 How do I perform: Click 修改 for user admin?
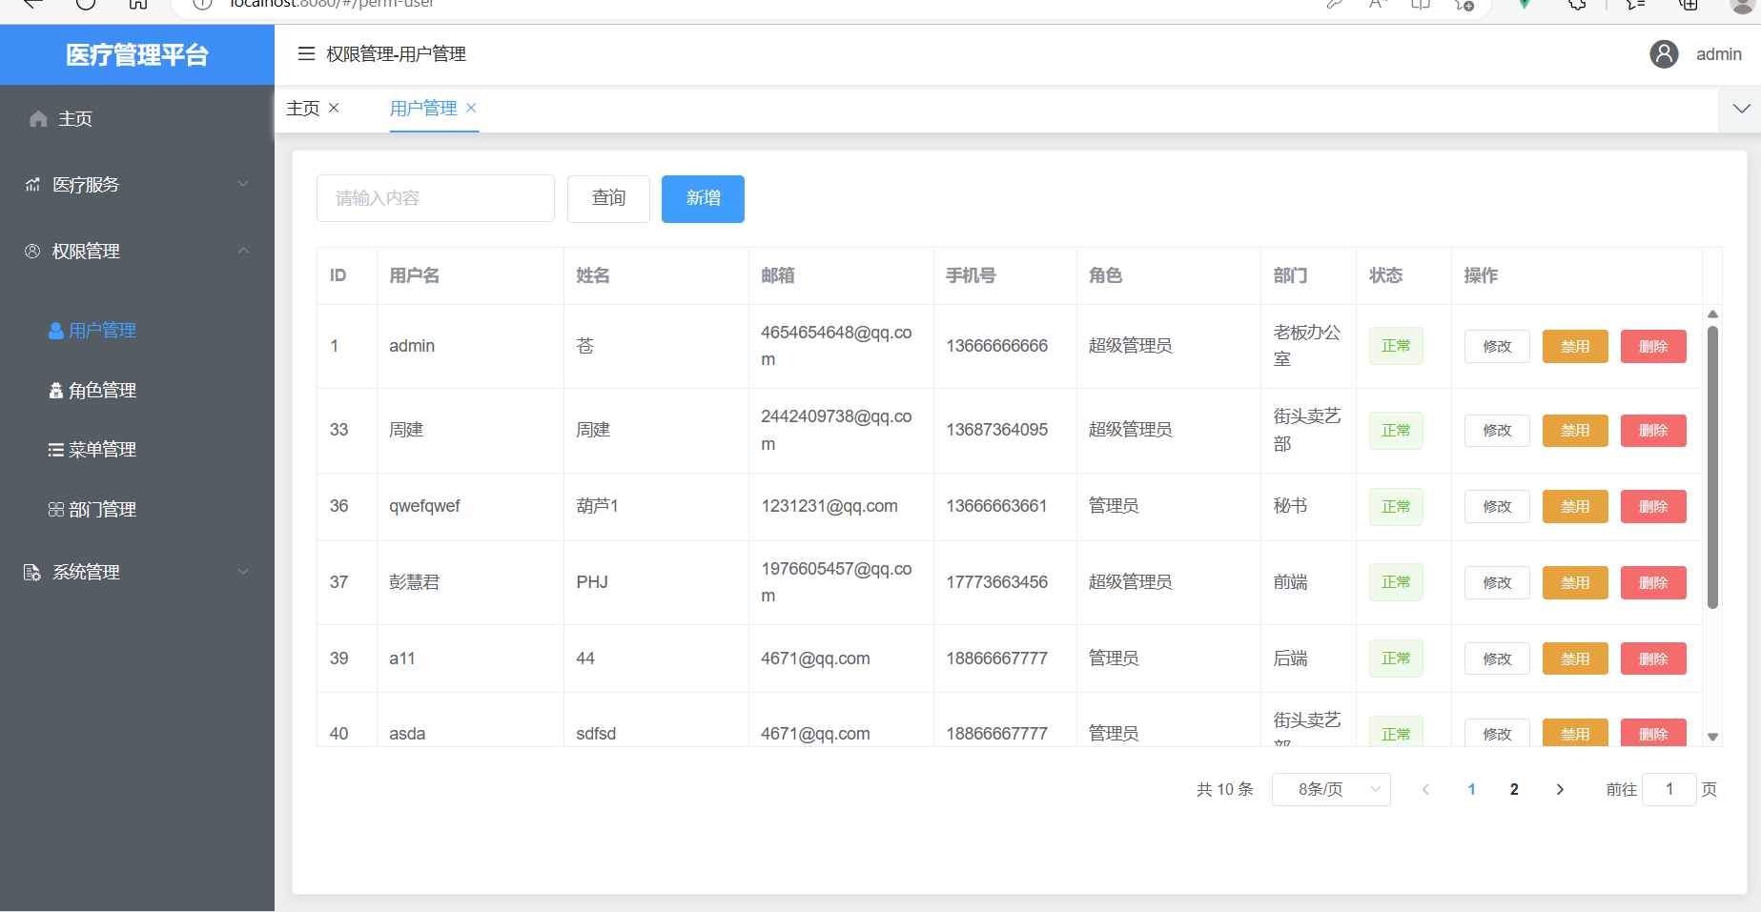point(1497,347)
